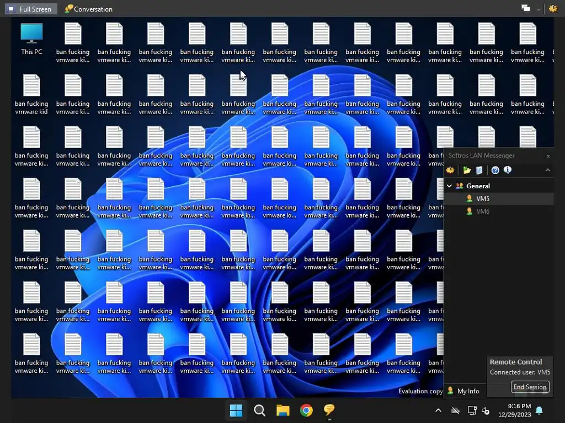The height and width of the screenshot is (423, 565).
Task: Click the General group people icon
Action: (x=460, y=186)
